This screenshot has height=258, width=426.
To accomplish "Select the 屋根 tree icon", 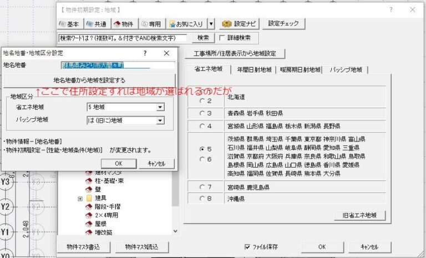I will tap(89, 224).
